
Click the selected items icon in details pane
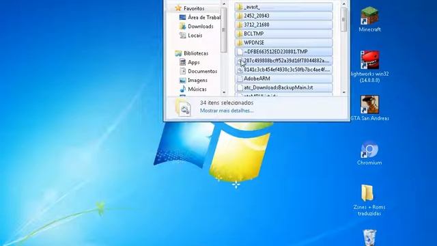pyautogui.click(x=183, y=108)
